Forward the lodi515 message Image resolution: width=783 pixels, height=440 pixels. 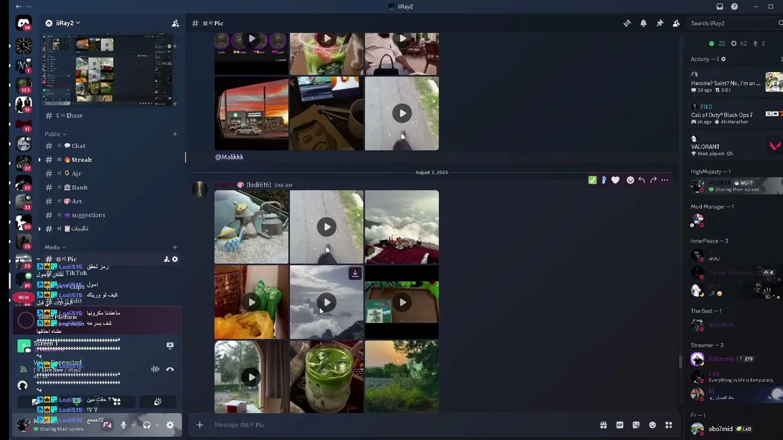pos(653,180)
